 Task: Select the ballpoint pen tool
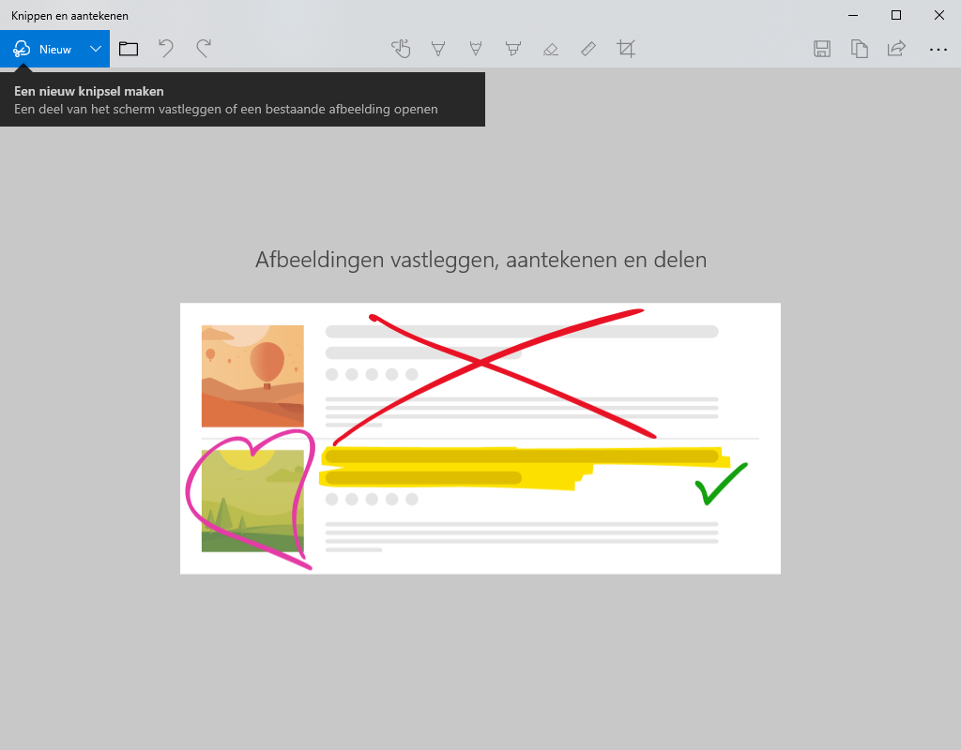coord(438,49)
